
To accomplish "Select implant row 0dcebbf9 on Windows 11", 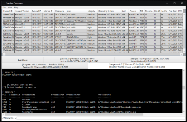I will tap(93, 21).
